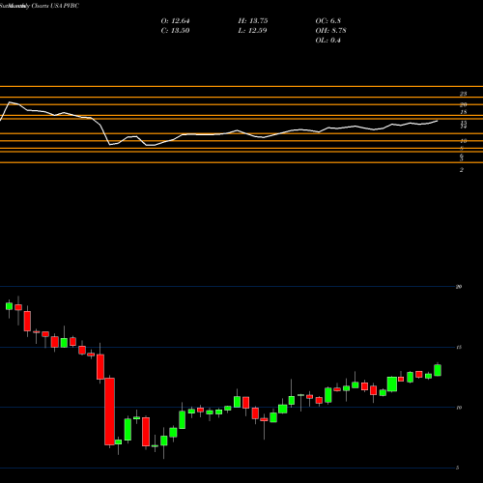Click the open value O: 12.64

tap(175, 21)
